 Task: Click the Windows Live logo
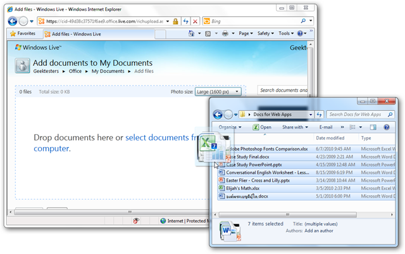click(38, 48)
